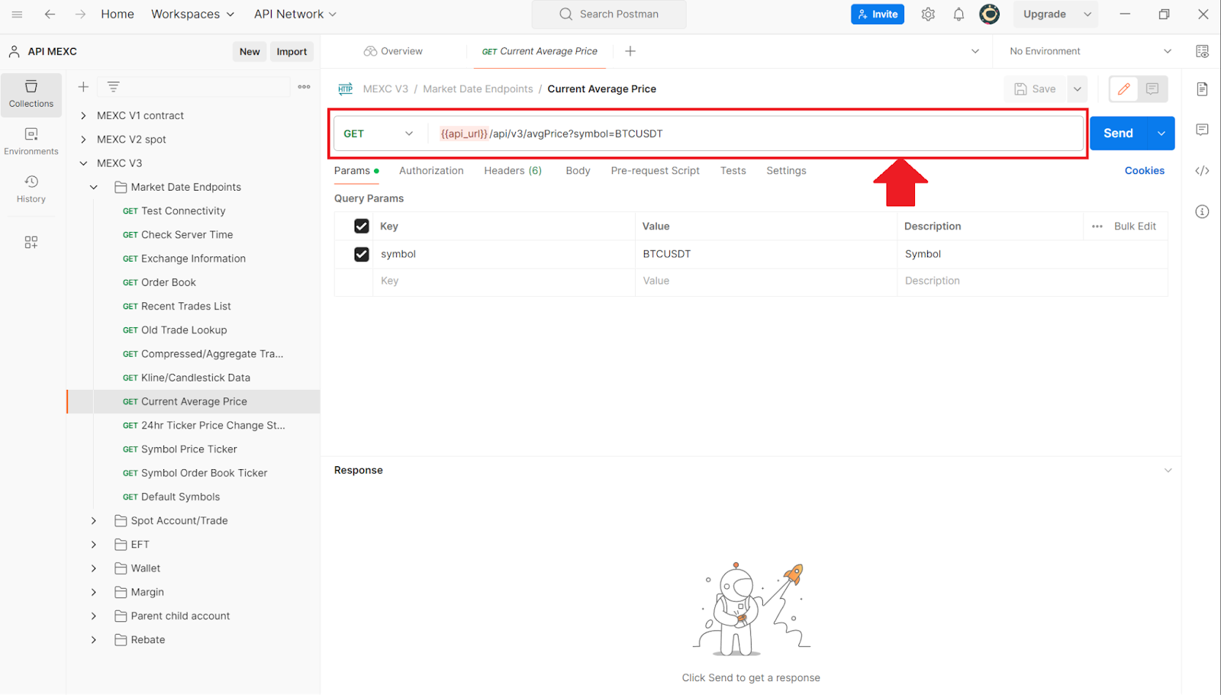
Task: Uncheck the symbol parameter checkbox
Action: [x=362, y=254]
